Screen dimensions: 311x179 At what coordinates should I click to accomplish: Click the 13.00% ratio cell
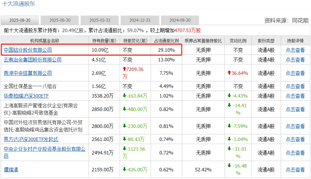(x=166, y=60)
